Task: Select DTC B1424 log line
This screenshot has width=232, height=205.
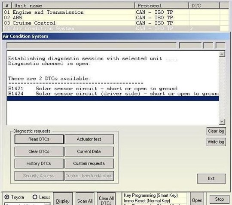Action: pyautogui.click(x=113, y=94)
